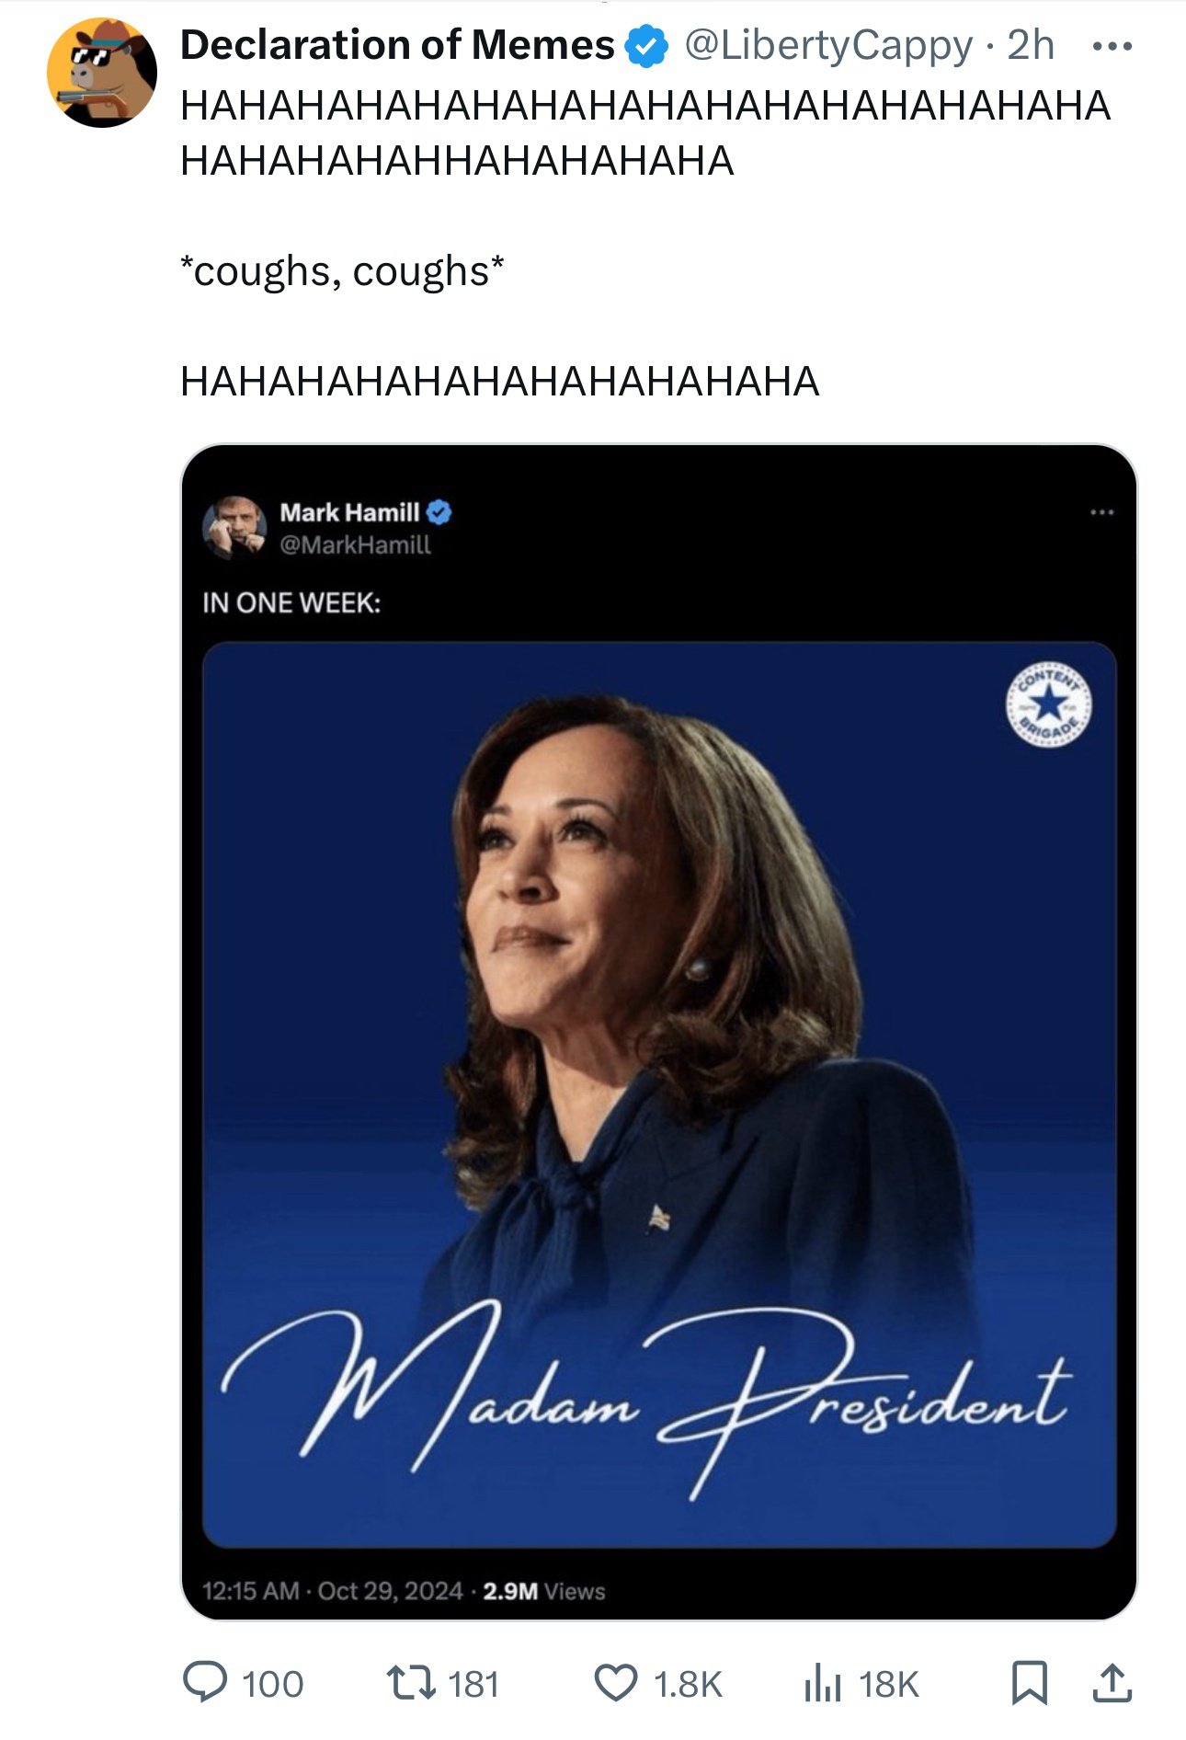Open Mark Hamill's small profile picture
The image size is (1186, 1740).
coord(234,527)
